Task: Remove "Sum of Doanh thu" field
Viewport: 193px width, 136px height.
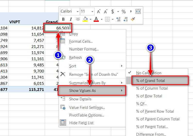Action: click(92, 74)
